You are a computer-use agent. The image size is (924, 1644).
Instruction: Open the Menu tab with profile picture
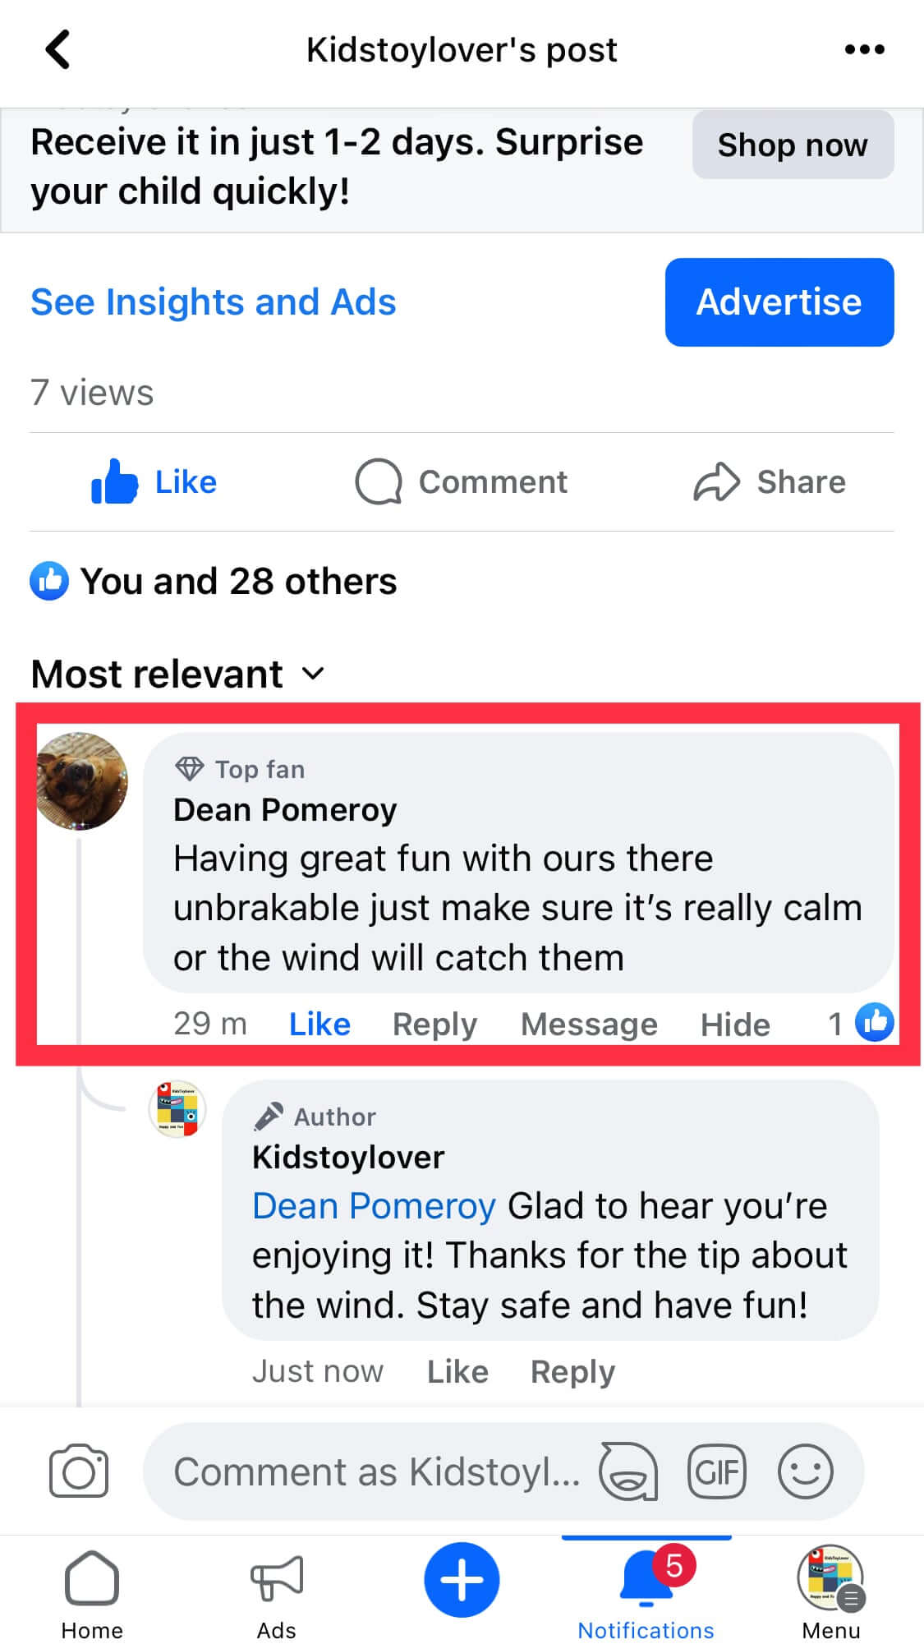click(x=830, y=1590)
